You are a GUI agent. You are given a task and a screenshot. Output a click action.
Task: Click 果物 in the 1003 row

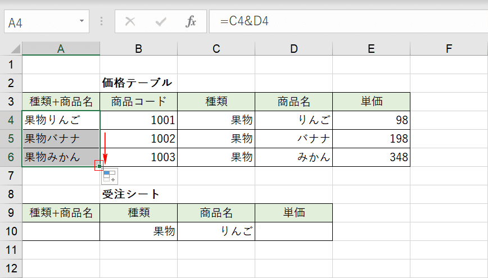coord(216,157)
